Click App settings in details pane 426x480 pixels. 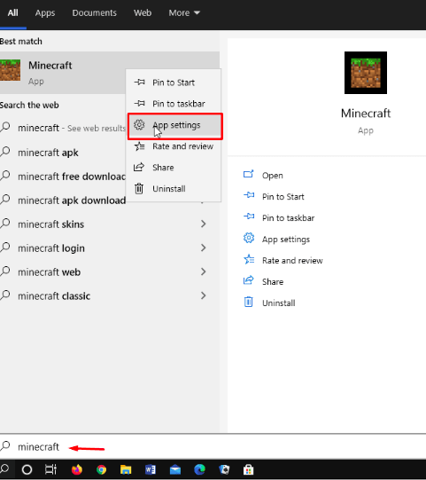(x=286, y=240)
